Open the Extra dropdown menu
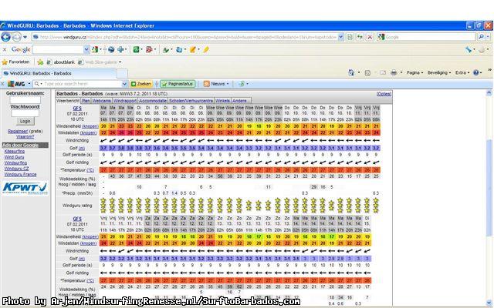Viewport: 494px width, 308px height. coord(462,72)
